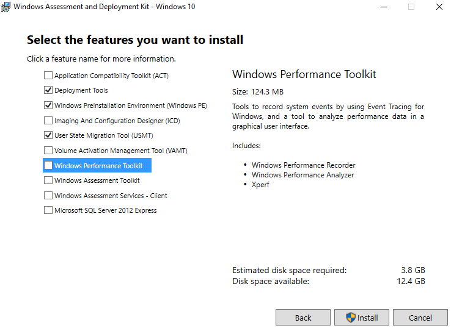451x331 pixels.
Task: Check the Windows Assessment Toolkit box
Action: tap(48, 180)
